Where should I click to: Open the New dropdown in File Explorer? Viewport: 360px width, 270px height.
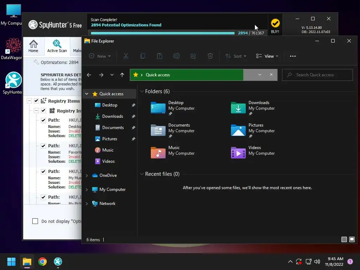tap(100, 56)
